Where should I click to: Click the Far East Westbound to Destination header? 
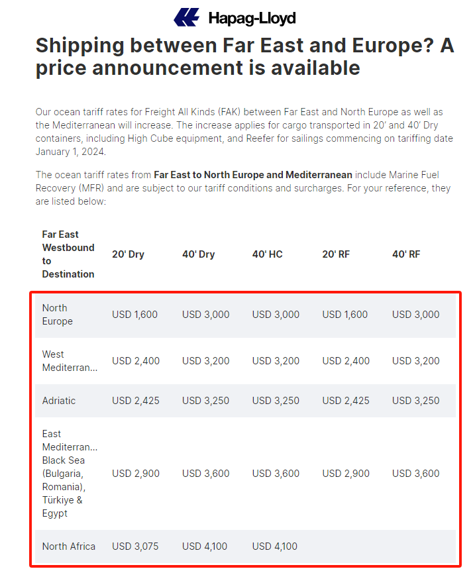(68, 254)
